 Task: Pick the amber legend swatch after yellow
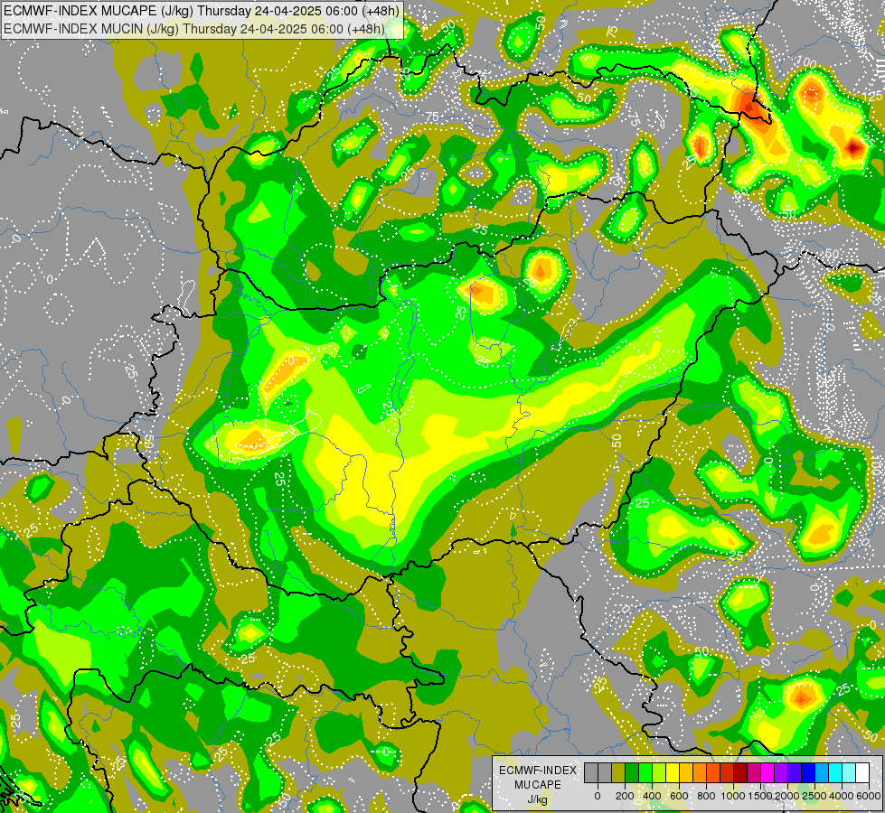pyautogui.click(x=686, y=773)
